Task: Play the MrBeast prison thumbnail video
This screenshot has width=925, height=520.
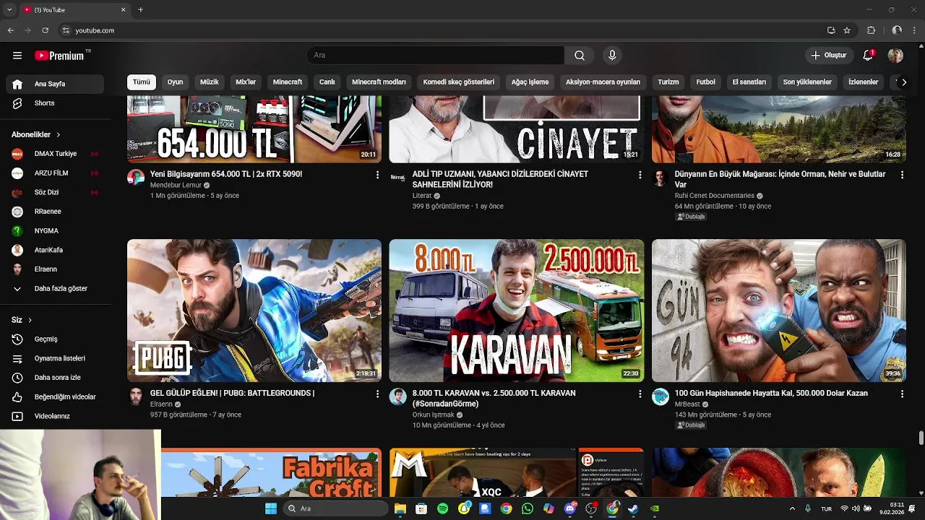Action: 779,311
